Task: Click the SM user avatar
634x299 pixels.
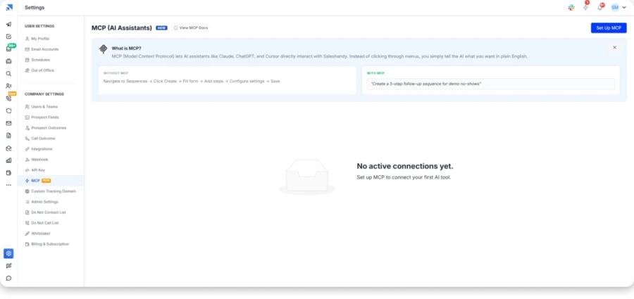Action: pyautogui.click(x=615, y=7)
